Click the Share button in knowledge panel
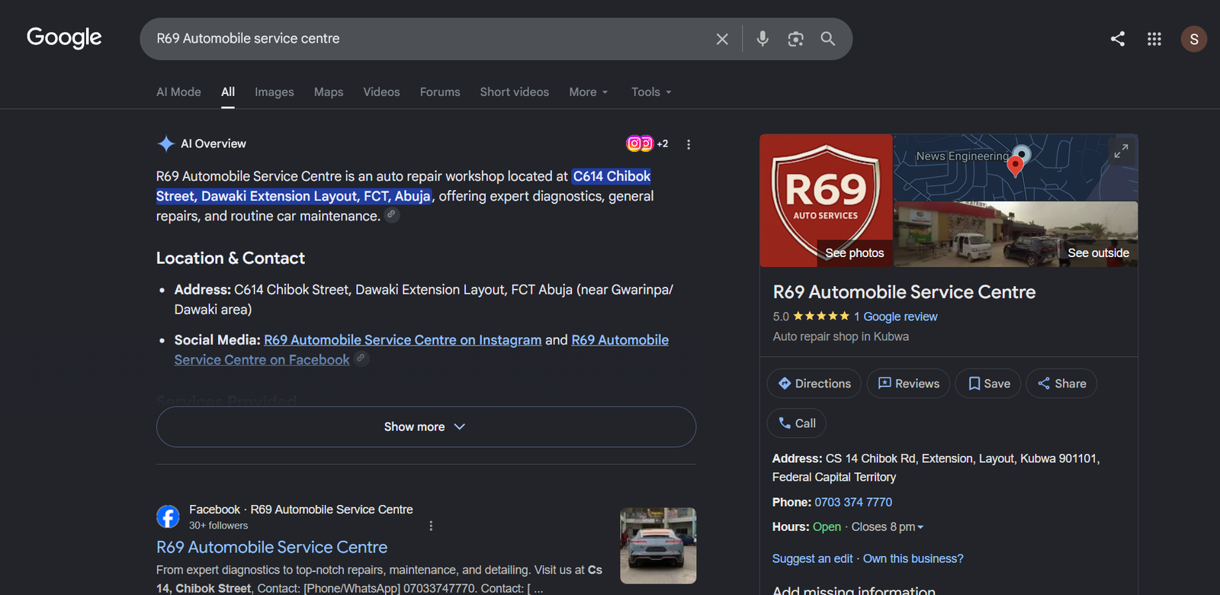Viewport: 1220px width, 595px height. tap(1061, 384)
